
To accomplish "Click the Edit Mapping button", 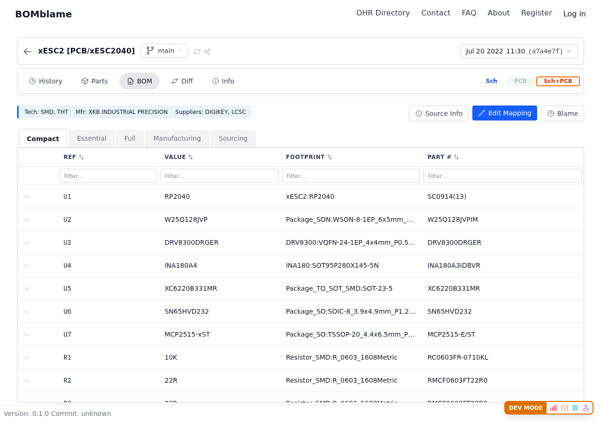I will point(504,113).
